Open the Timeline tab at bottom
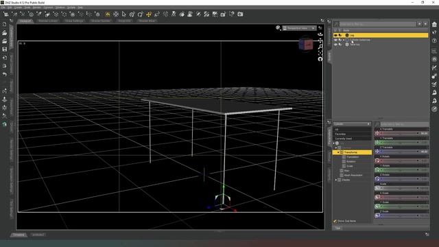 point(19,235)
